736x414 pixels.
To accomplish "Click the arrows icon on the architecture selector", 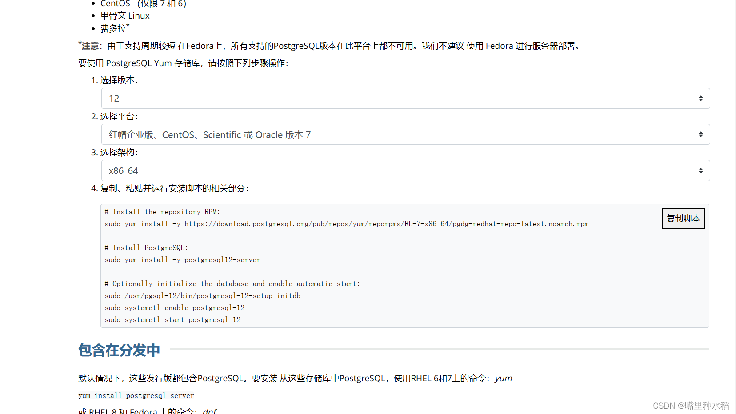I will (x=701, y=170).
